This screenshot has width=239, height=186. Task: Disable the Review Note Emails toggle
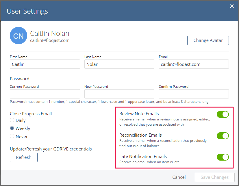(223, 114)
